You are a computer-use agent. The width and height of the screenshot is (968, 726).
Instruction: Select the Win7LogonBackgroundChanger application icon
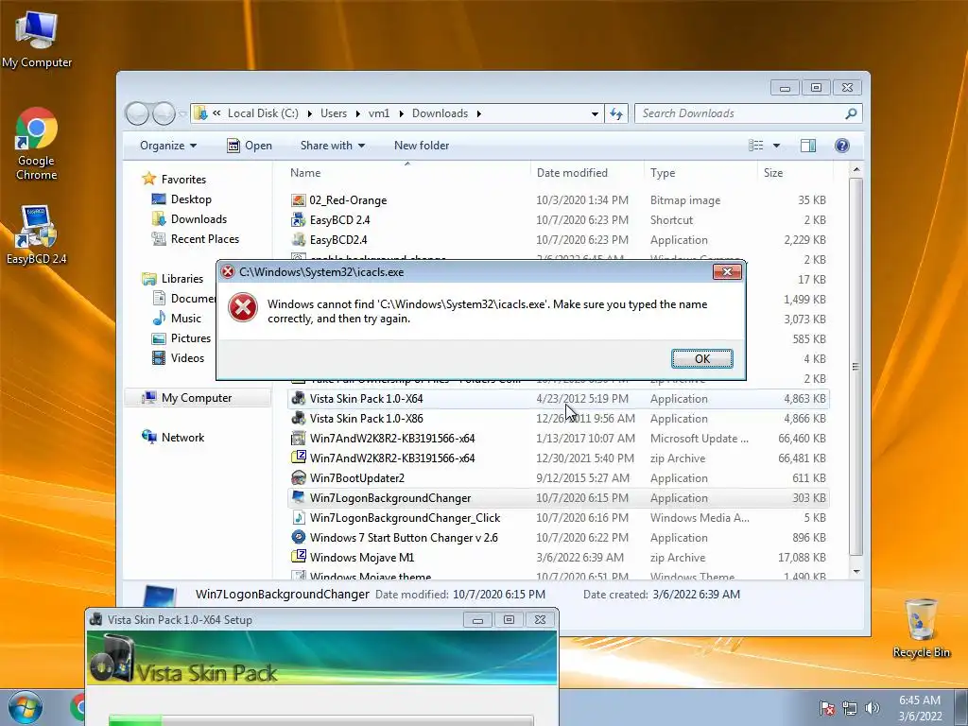click(x=298, y=497)
